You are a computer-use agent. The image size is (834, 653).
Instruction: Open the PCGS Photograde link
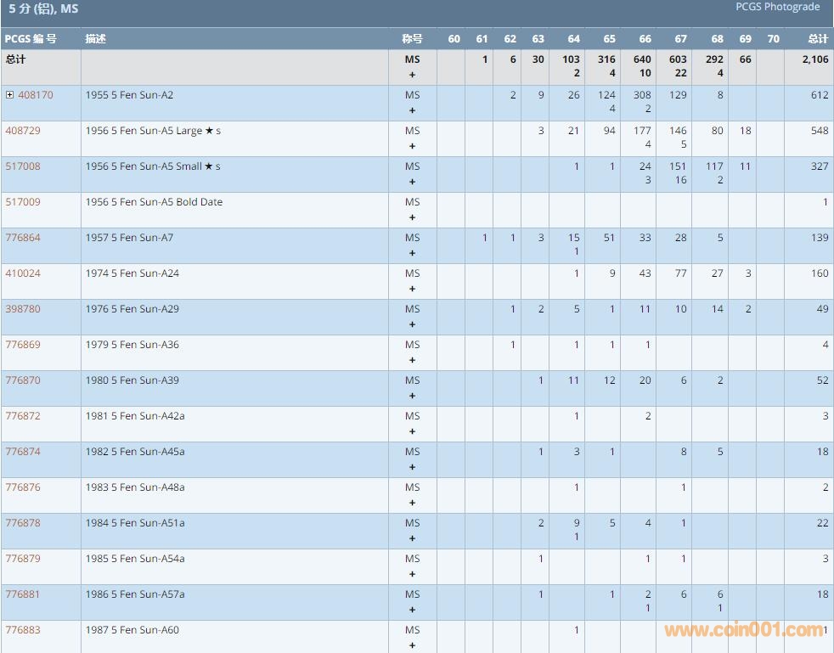tap(777, 7)
